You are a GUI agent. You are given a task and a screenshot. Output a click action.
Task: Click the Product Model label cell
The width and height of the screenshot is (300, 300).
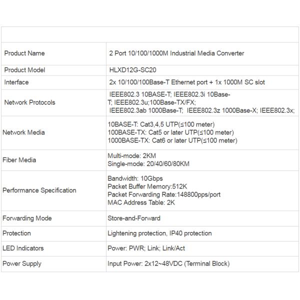click(x=25, y=70)
